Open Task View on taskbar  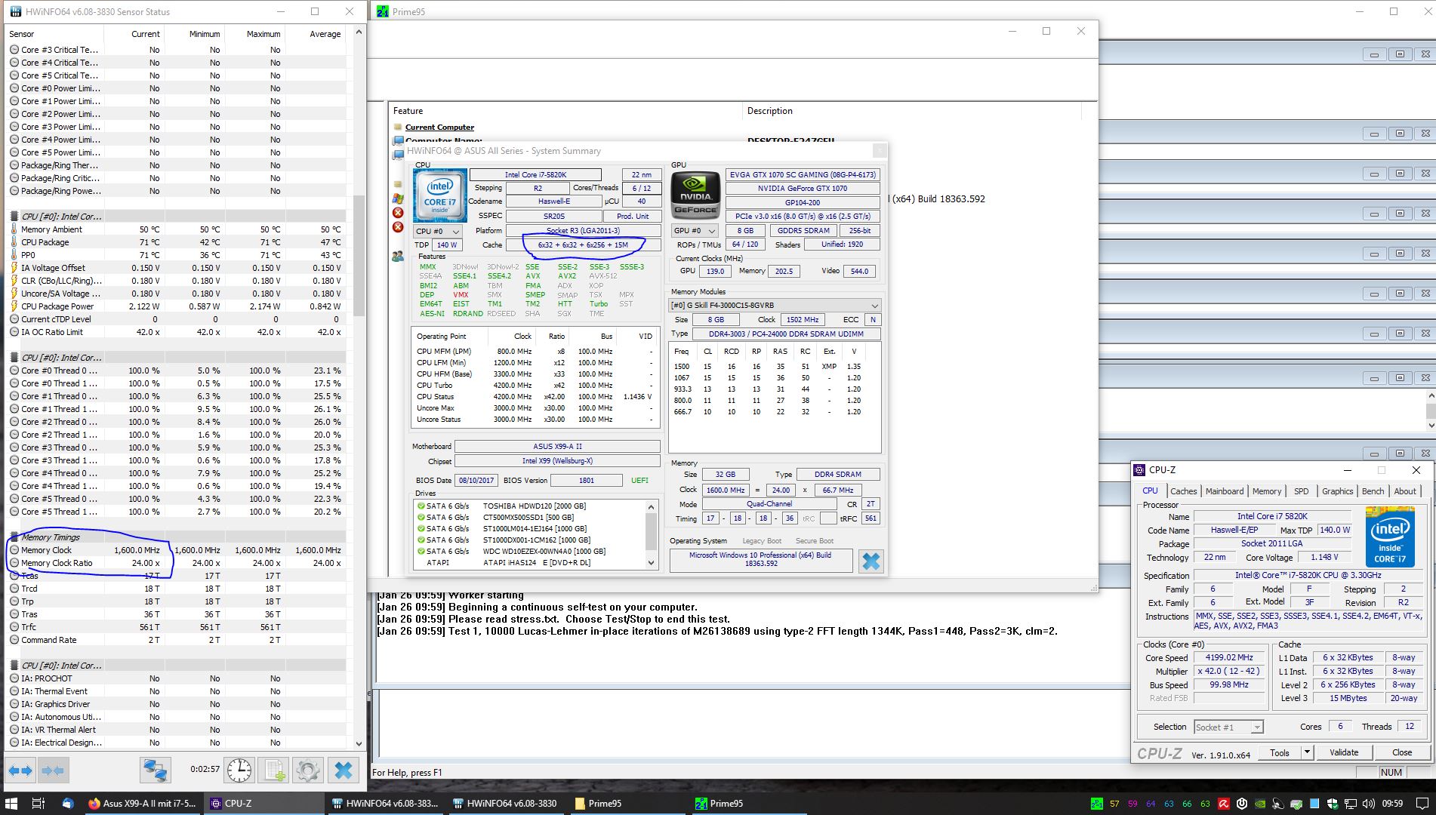point(39,803)
